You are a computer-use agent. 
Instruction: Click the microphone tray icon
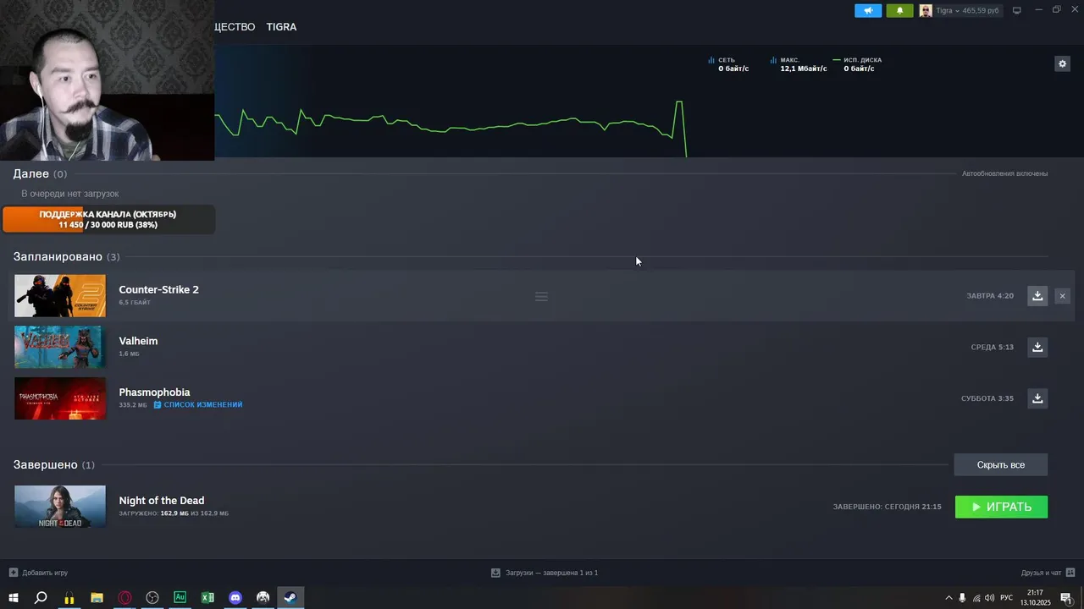962,598
